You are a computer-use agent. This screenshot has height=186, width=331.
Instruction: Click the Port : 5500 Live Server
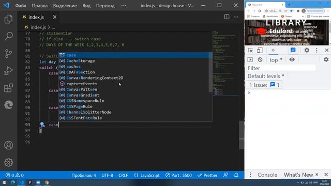point(178,175)
